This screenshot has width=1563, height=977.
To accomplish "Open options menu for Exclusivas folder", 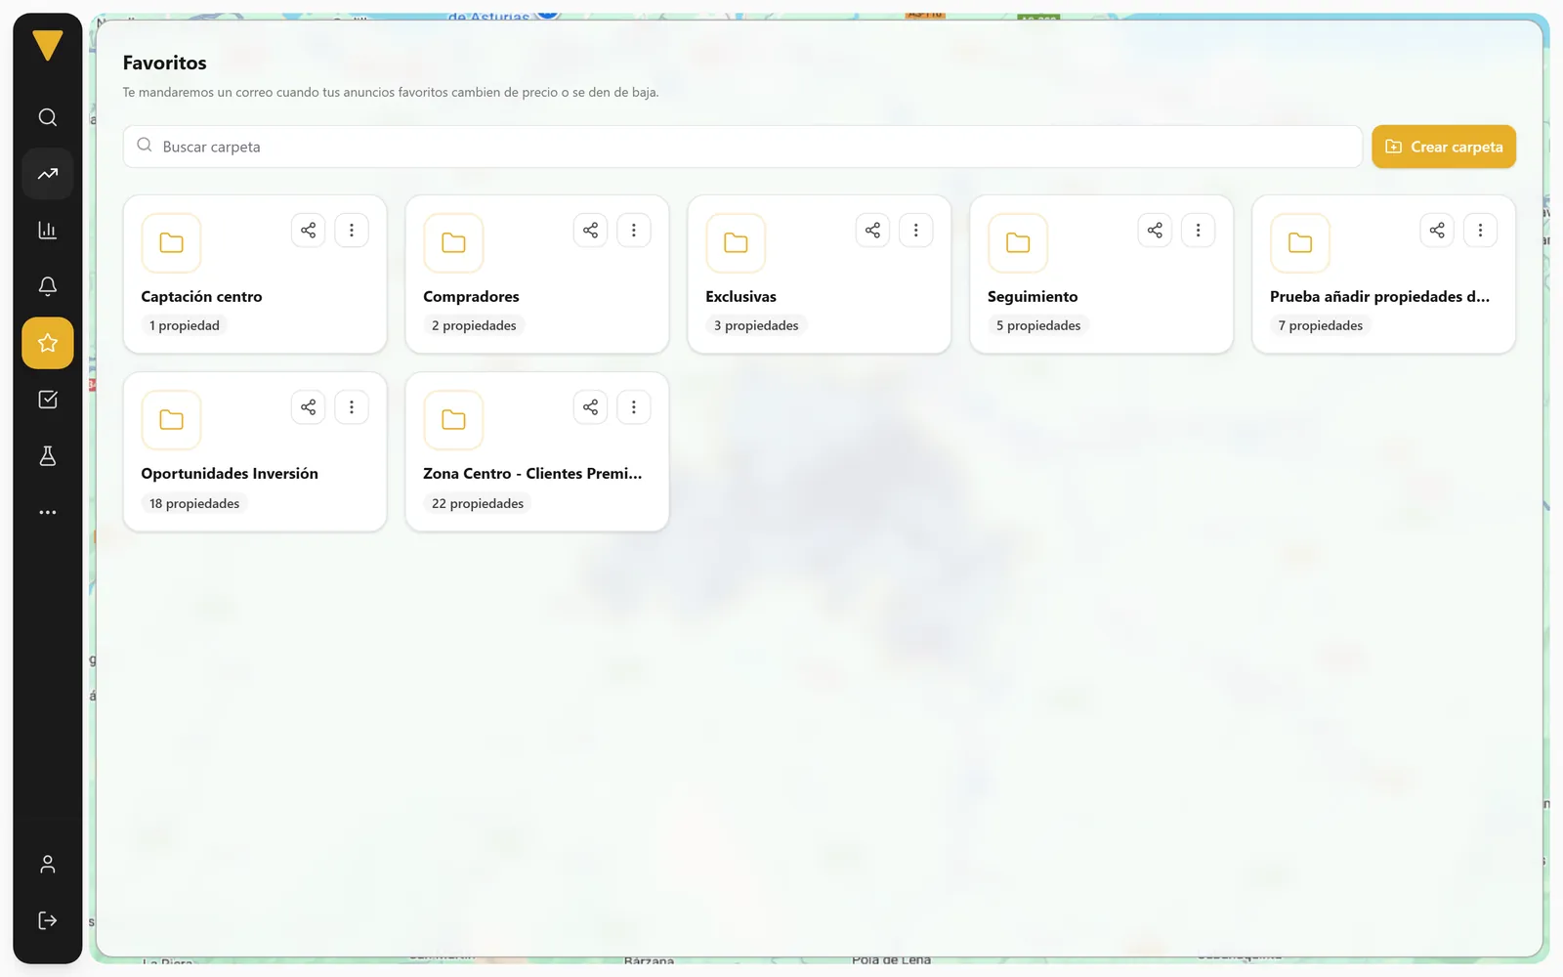I will 915,231.
